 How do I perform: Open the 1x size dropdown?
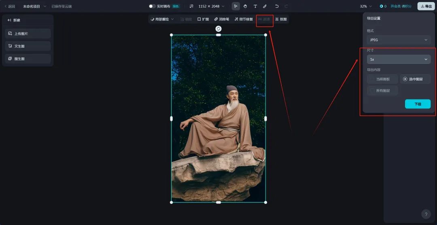point(399,59)
